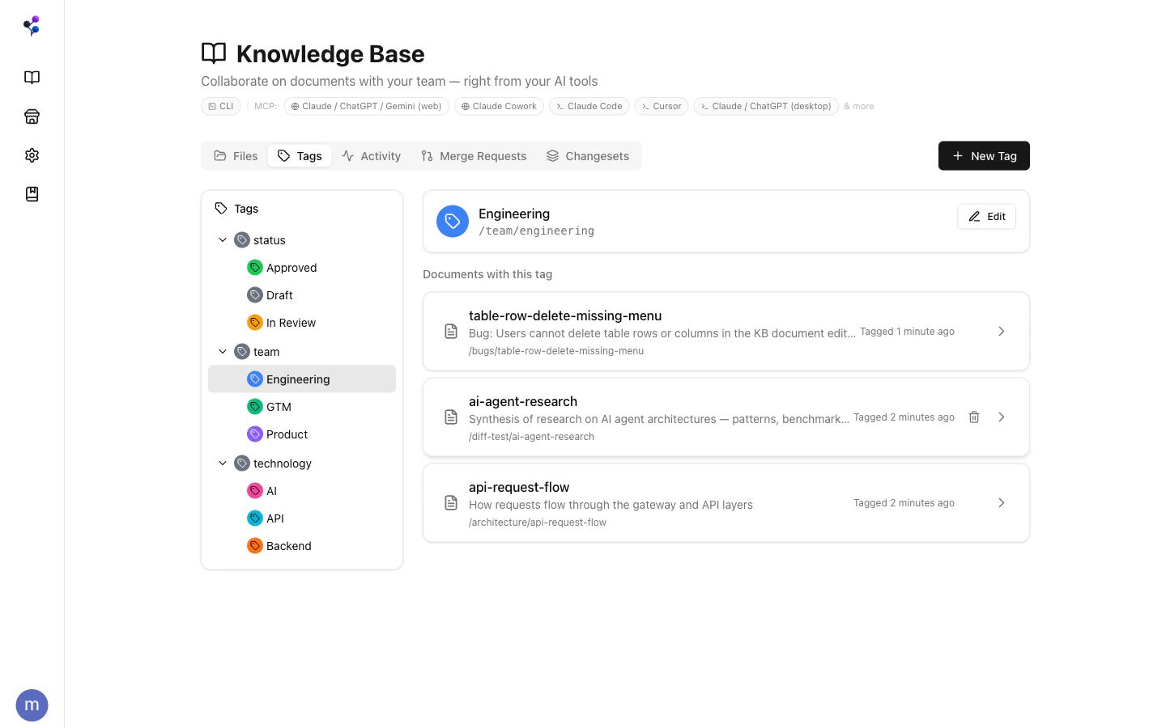Click the Knowledge Base header book icon
The height and width of the screenshot is (728, 1166).
pos(214,53)
